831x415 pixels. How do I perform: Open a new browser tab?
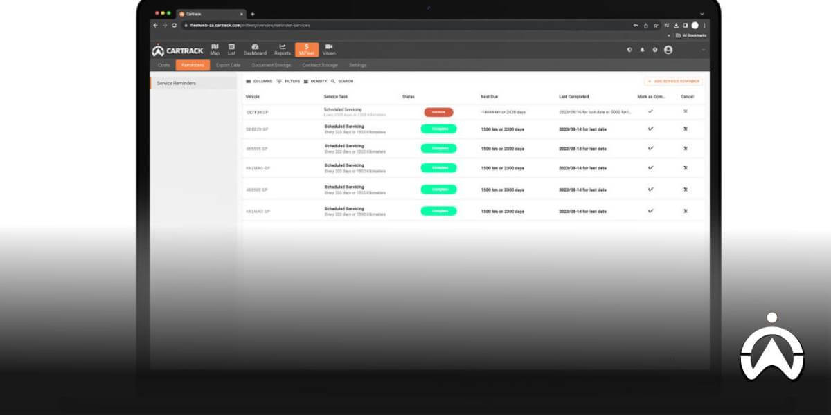point(253,14)
